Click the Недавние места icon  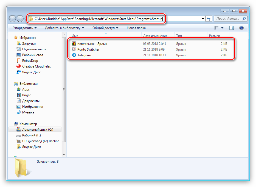[19, 49]
